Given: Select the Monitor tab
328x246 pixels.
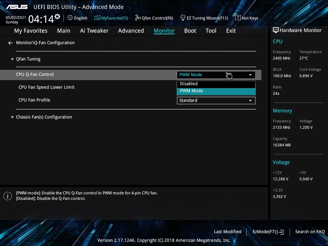Looking at the screenshot, I should point(164,31).
